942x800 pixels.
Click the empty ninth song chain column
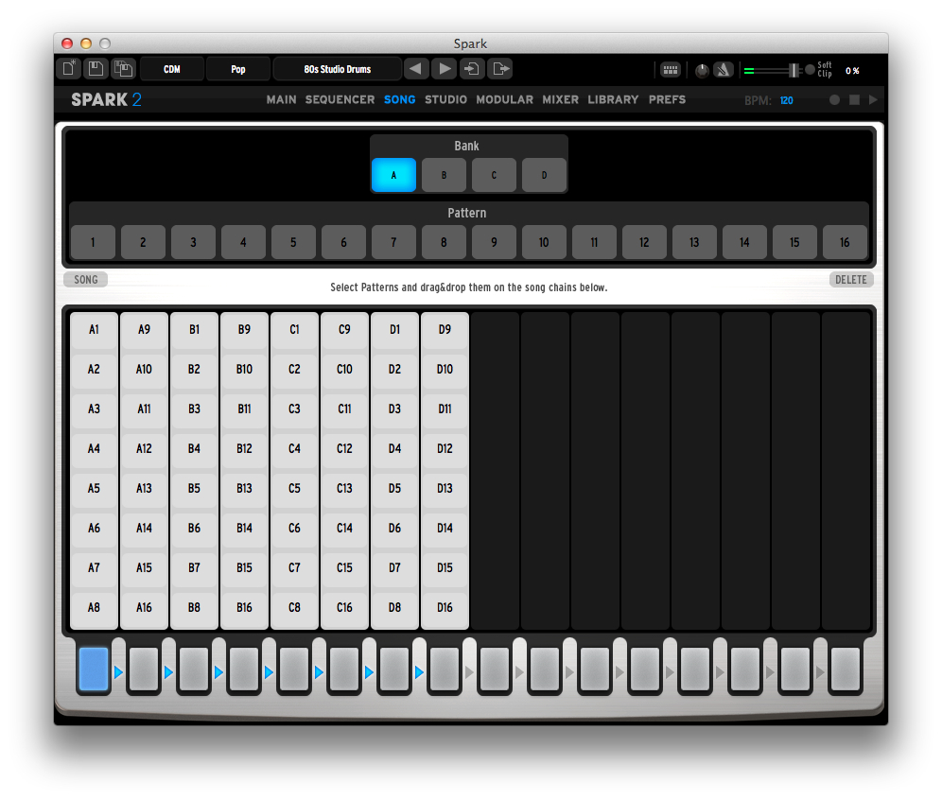pyautogui.click(x=495, y=470)
